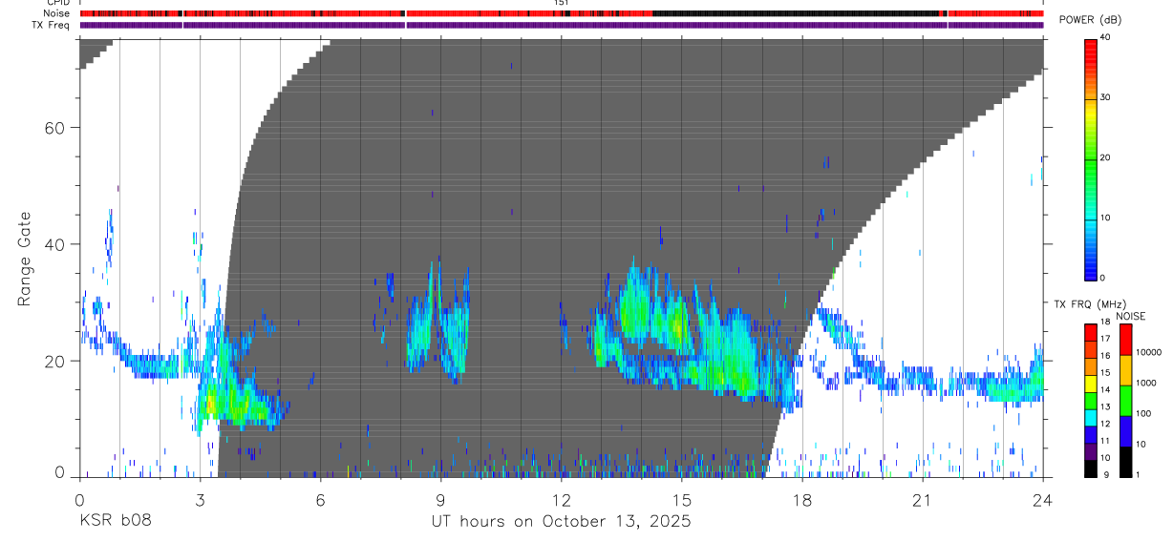The height and width of the screenshot is (541, 1173).
Task: Click x-axis tick label '3'
Action: coord(200,500)
